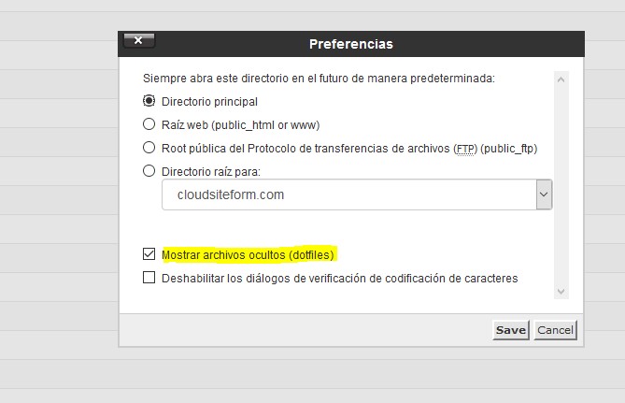Image resolution: width=625 pixels, height=403 pixels.
Task: Click the scrollbar down arrow in dialog
Action: (561, 292)
